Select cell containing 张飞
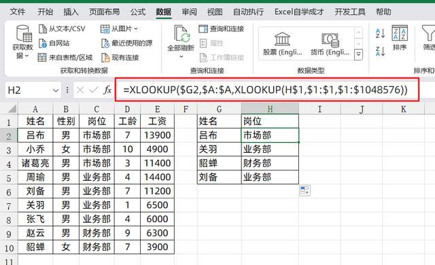The height and width of the screenshot is (265, 435). point(35,219)
